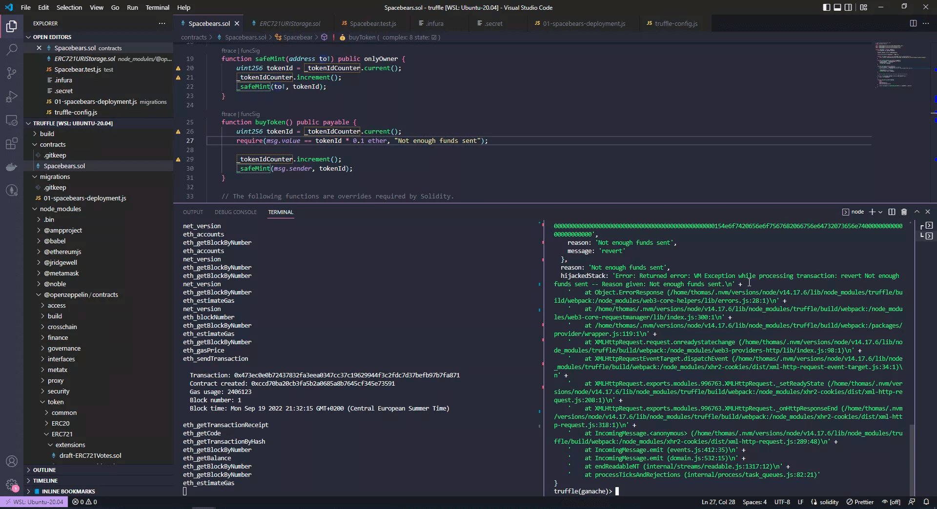Open editor More Actions ellipsis
The width and height of the screenshot is (937, 509).
926,23
